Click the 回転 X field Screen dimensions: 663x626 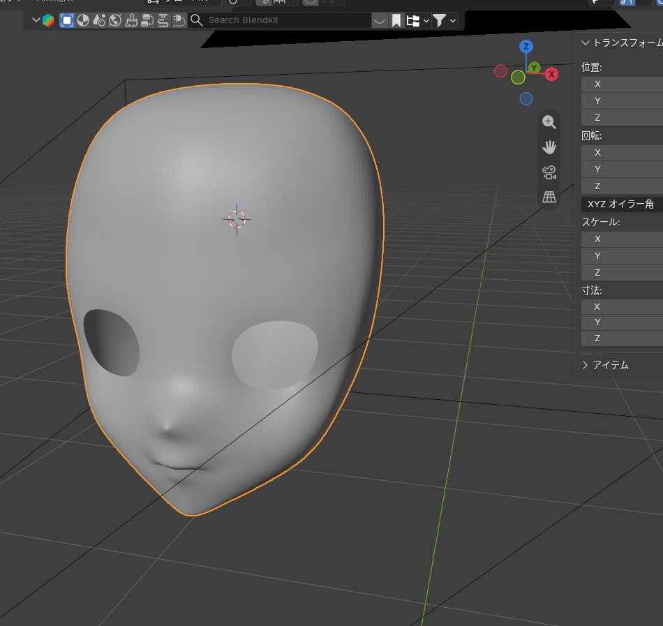(622, 153)
